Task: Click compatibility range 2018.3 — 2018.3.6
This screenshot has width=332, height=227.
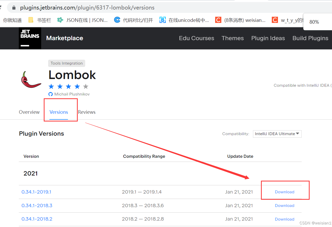Action: 143,206
